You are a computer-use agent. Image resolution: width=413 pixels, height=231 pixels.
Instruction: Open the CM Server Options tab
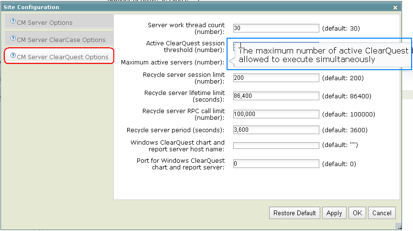coord(59,21)
